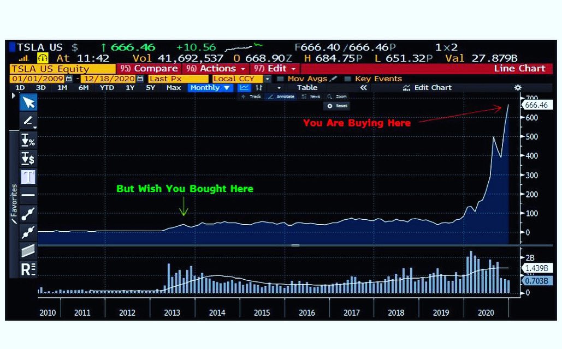
Task: Select the 3D range
Action: tap(40, 88)
